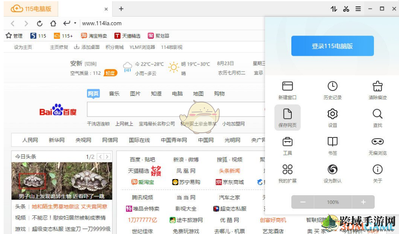Select the 购物 search tab

click(219, 93)
